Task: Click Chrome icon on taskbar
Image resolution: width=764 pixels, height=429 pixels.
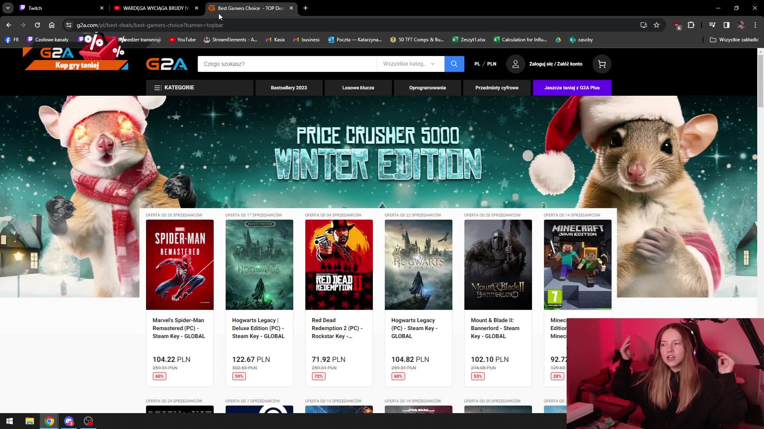Action: [49, 421]
